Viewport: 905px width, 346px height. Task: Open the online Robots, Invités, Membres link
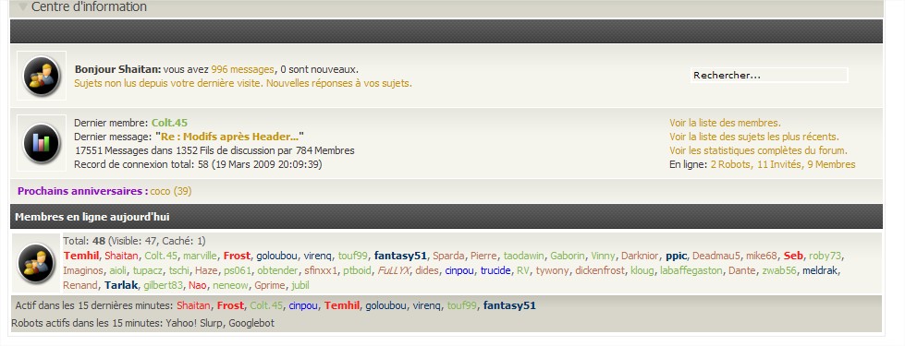(783, 164)
